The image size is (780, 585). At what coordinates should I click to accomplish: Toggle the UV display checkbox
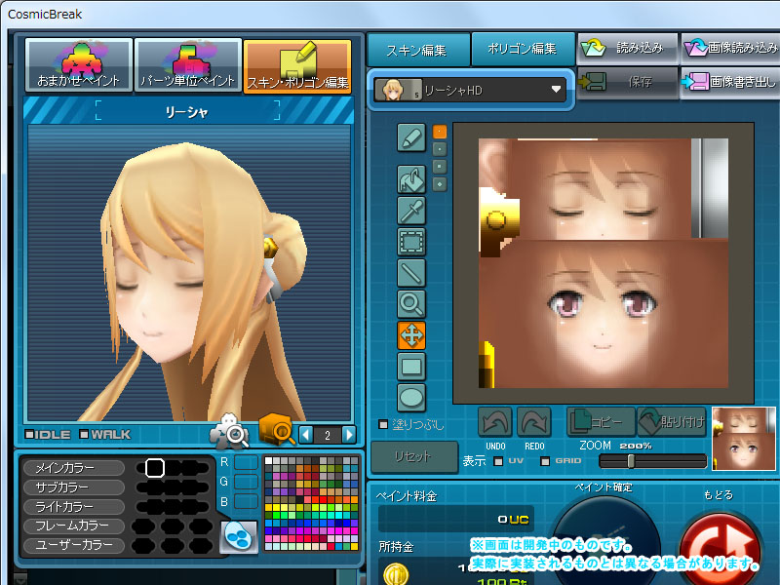500,460
